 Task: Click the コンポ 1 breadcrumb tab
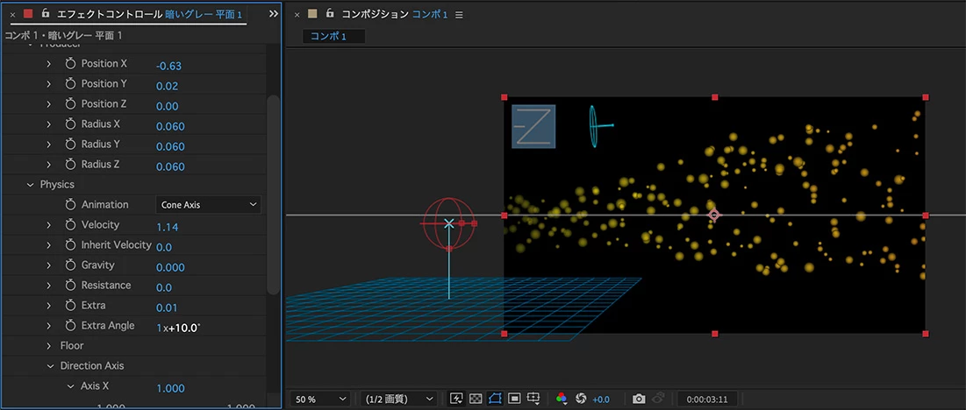[x=334, y=36]
